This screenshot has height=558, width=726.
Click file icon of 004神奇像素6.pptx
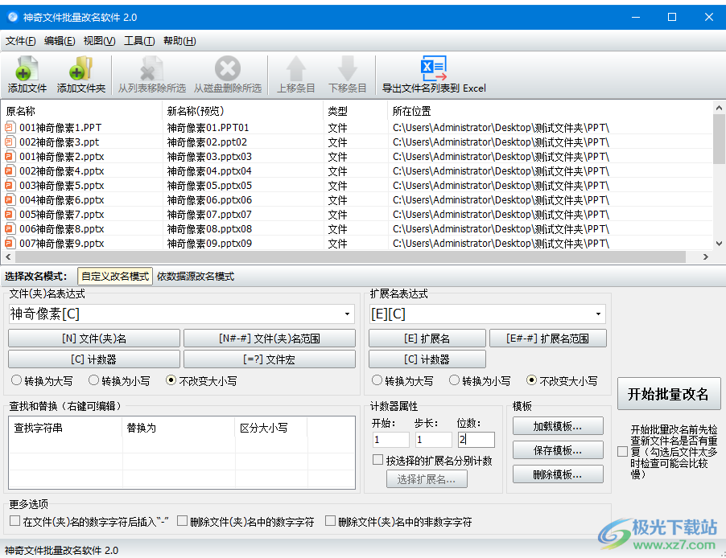(x=10, y=200)
